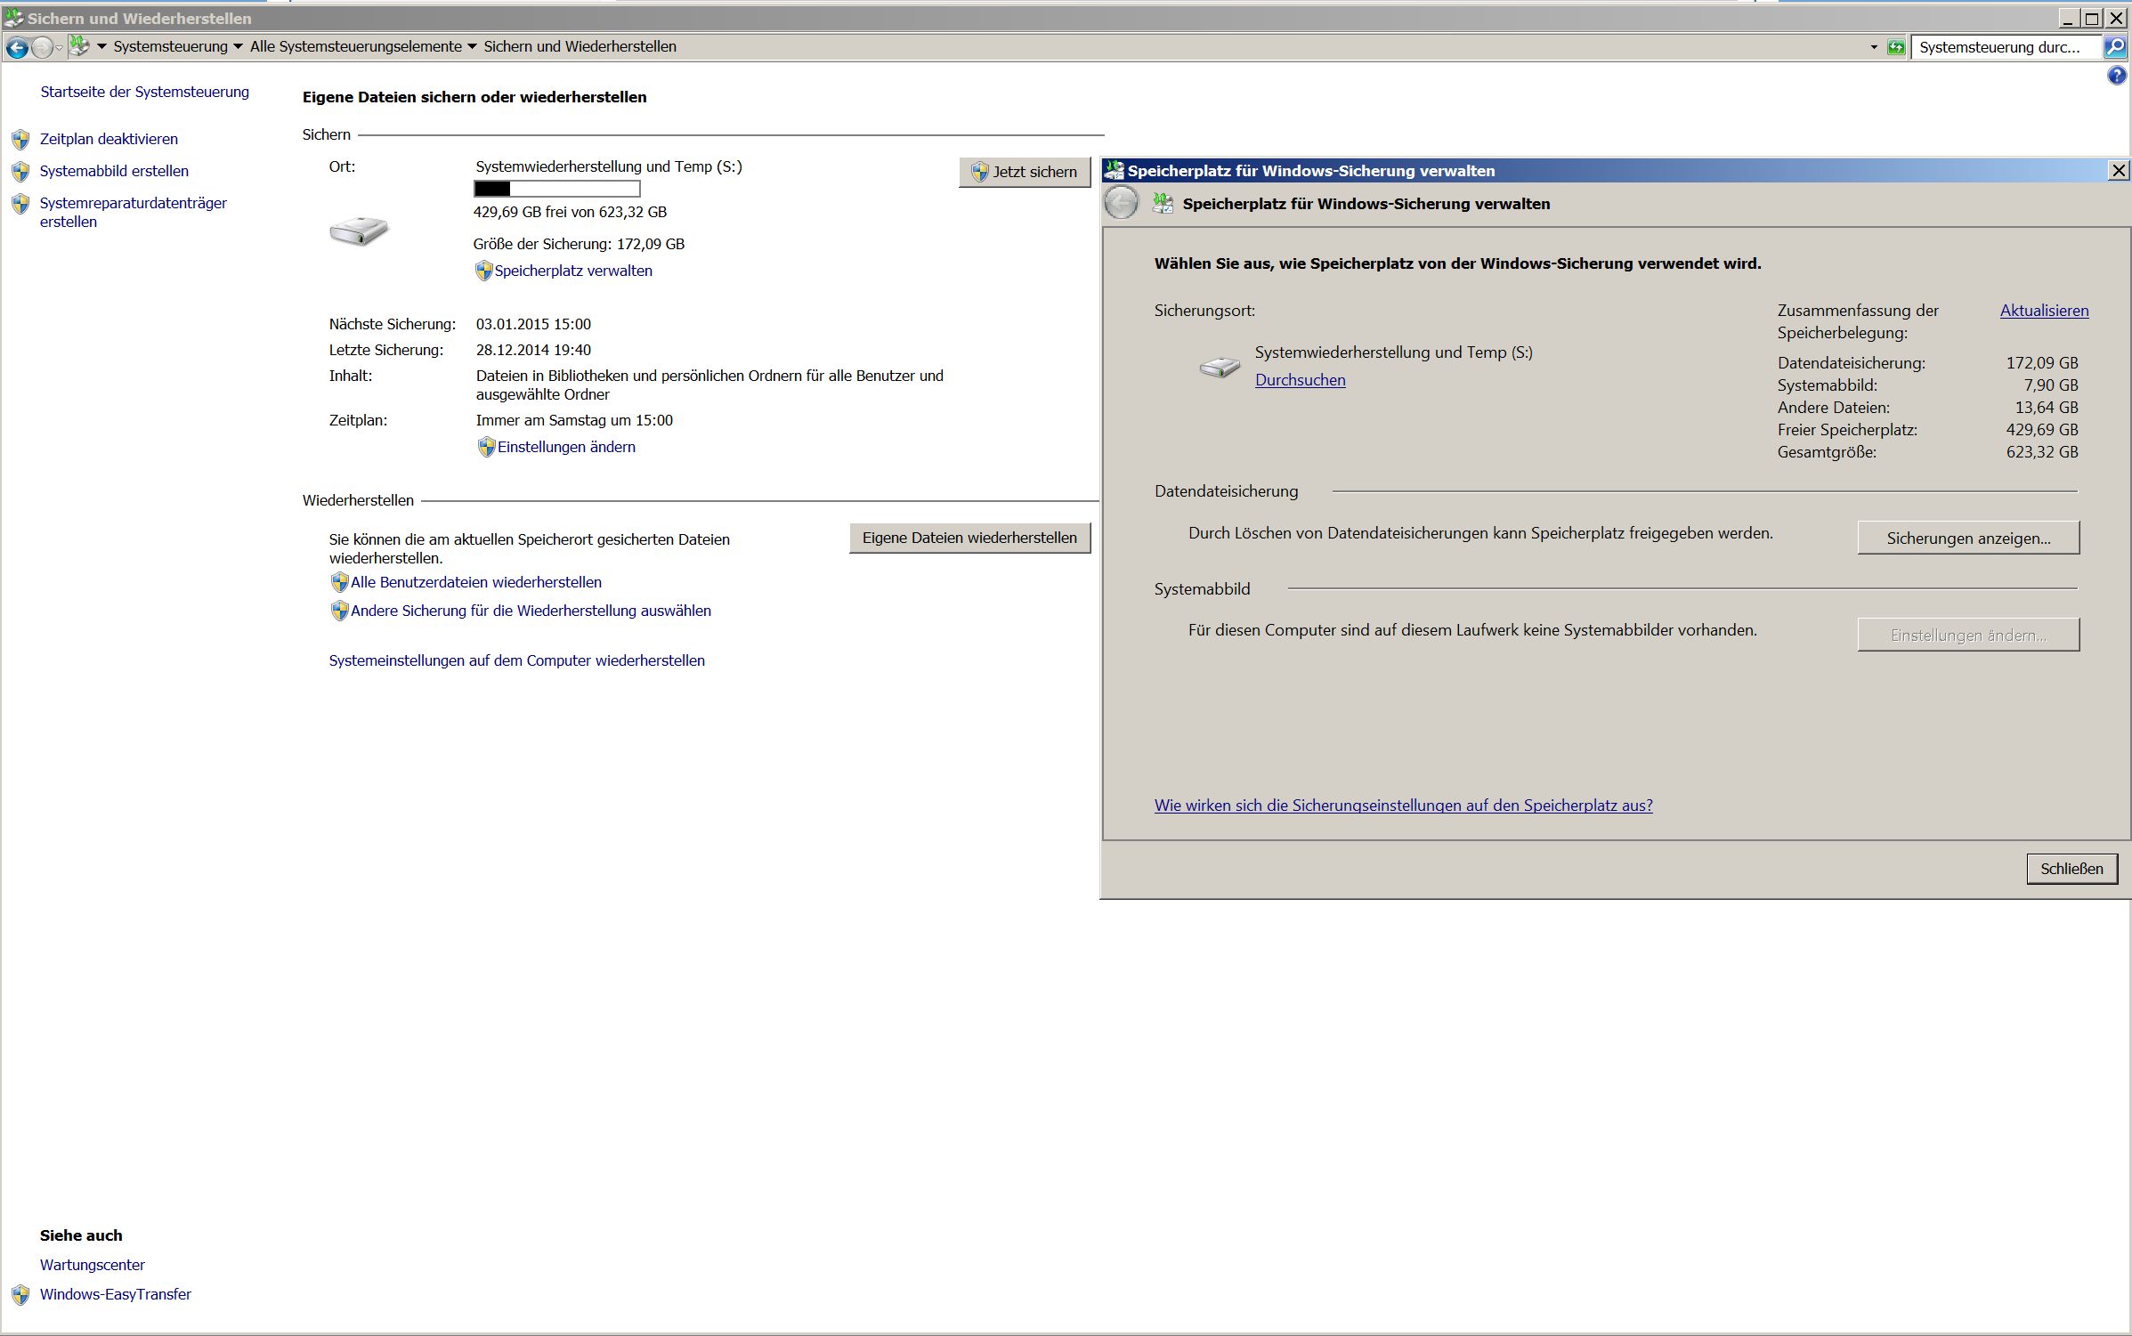The width and height of the screenshot is (2132, 1336).
Task: Click the help question mark icon
Action: coord(2116,77)
